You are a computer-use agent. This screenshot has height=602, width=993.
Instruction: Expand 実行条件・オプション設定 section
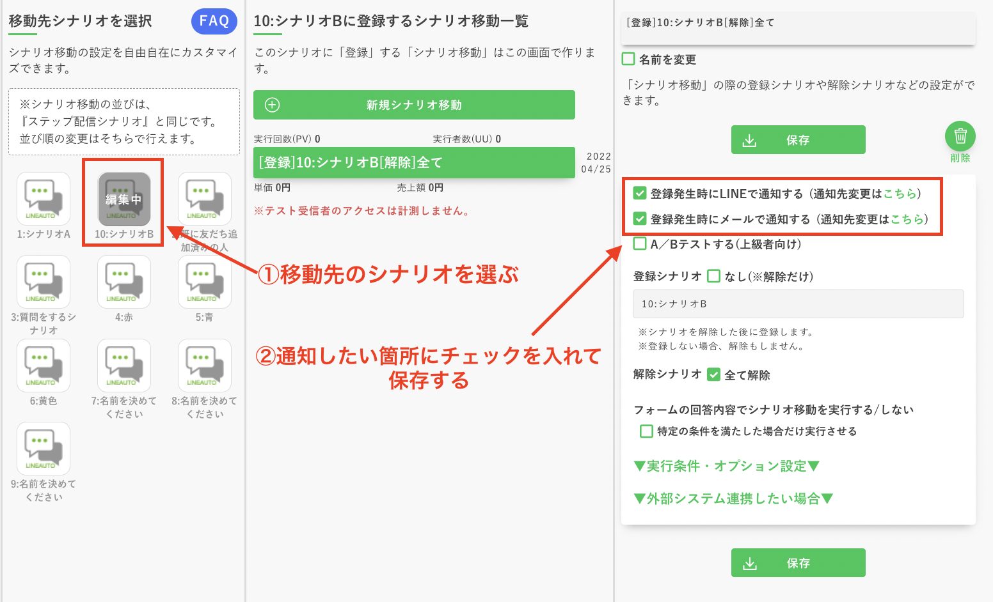(726, 466)
